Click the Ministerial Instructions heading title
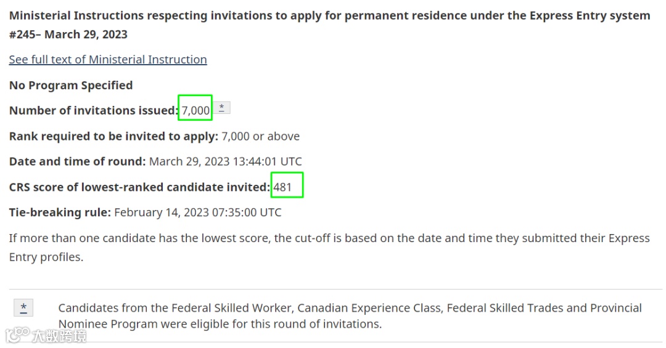The image size is (666, 348). 329,16
